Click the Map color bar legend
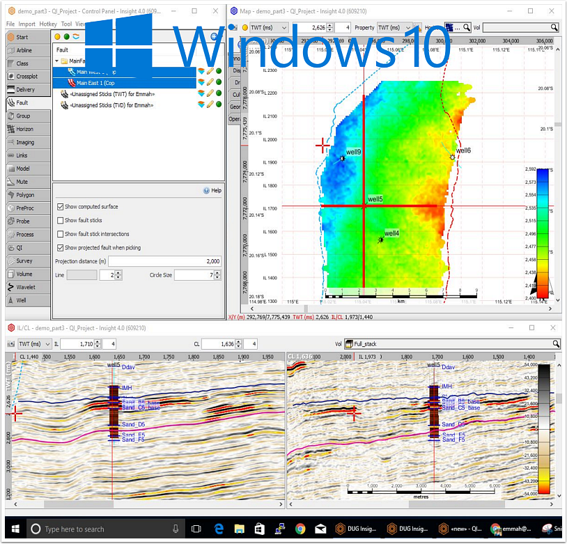 tap(543, 233)
